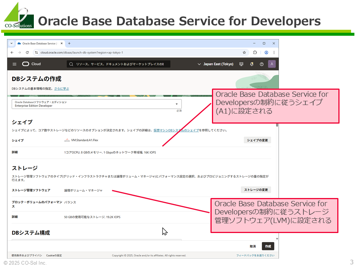The image size is (357, 268).
Task: Close the Oracle Base Database Service tab
Action: (x=61, y=43)
